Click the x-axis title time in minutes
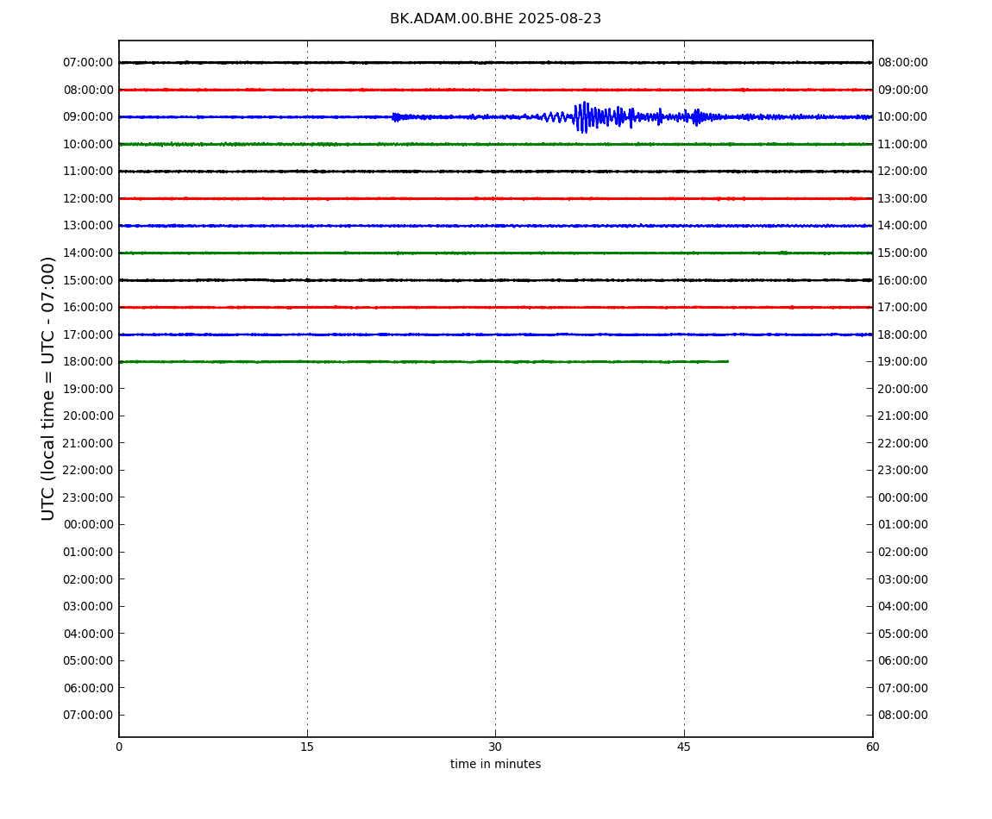The image size is (992, 819). pos(495,764)
